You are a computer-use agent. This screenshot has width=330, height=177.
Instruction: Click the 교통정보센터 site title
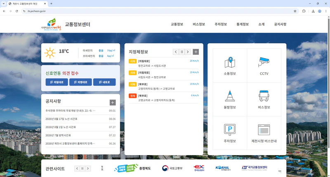[78, 24]
